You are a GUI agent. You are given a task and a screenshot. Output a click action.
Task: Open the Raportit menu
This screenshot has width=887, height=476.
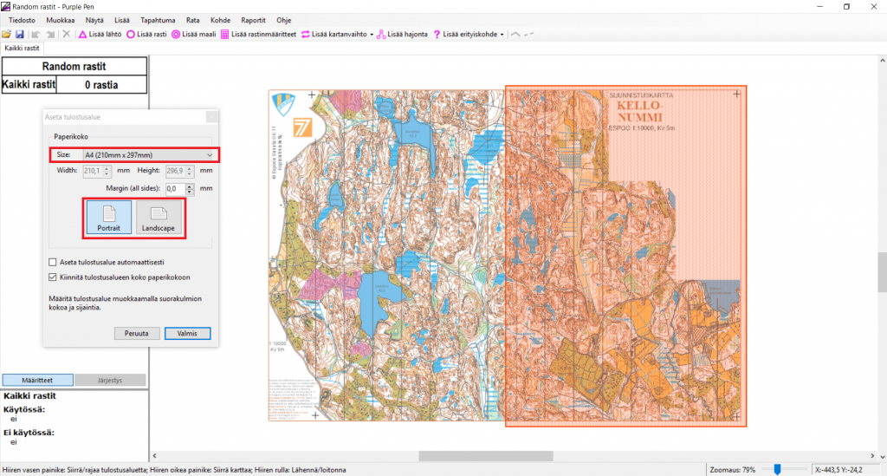pyautogui.click(x=253, y=19)
